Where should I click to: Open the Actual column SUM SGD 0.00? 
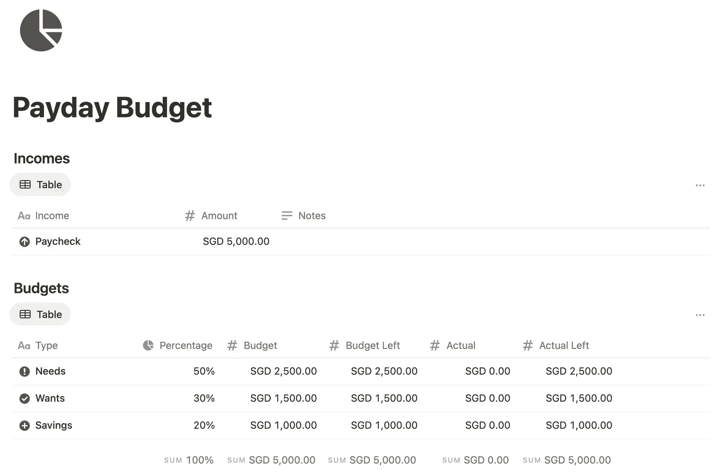click(475, 460)
